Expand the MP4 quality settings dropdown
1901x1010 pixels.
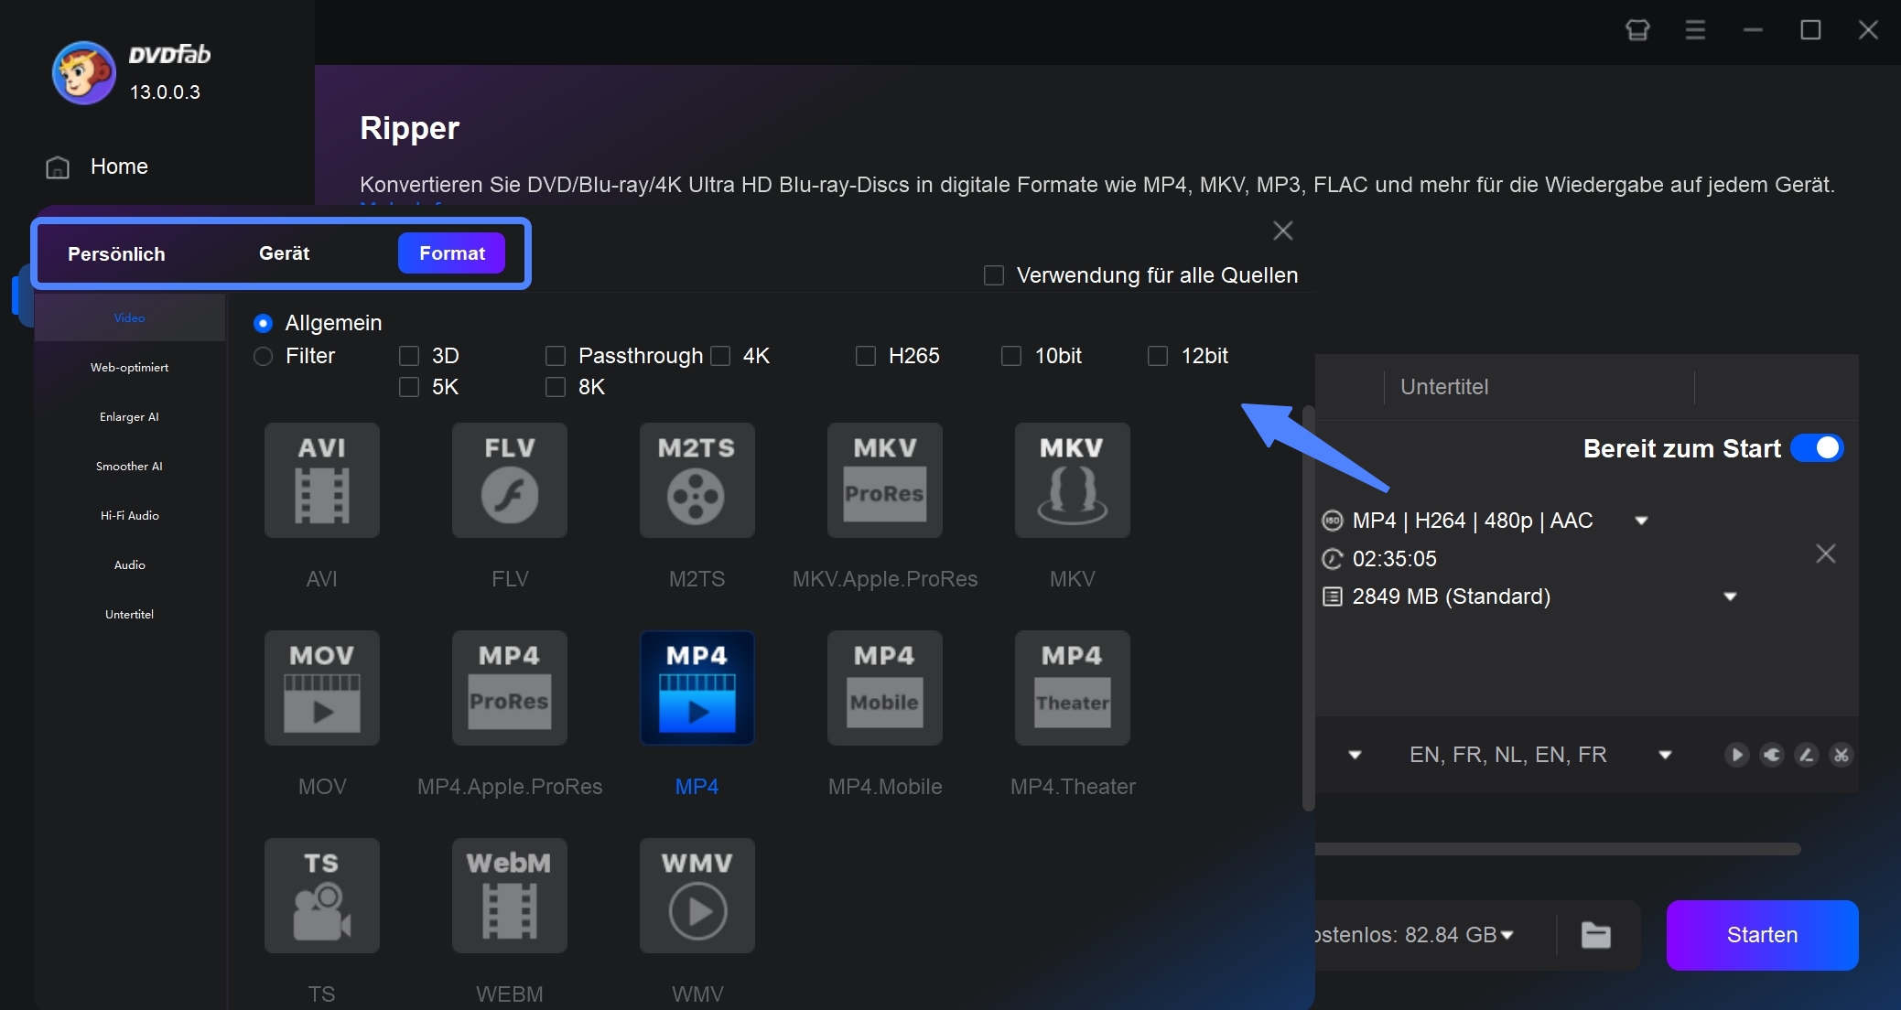pos(1649,519)
